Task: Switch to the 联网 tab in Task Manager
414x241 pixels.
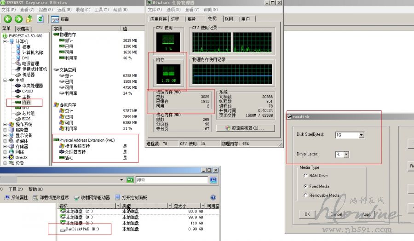Action: (229, 19)
